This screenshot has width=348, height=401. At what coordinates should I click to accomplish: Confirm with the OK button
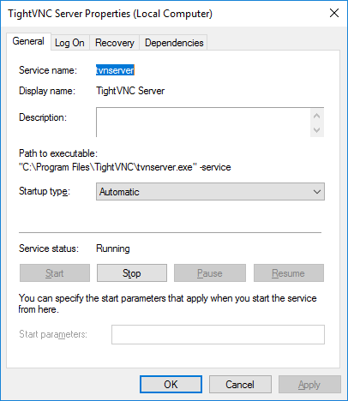point(171,385)
